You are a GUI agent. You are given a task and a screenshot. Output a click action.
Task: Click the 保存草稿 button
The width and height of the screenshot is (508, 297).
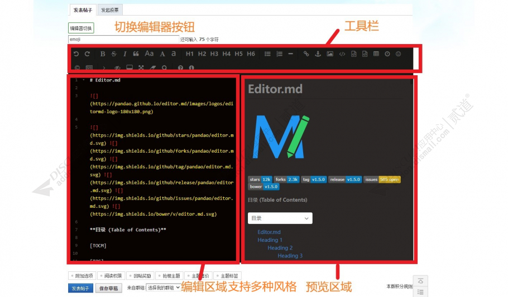108,288
